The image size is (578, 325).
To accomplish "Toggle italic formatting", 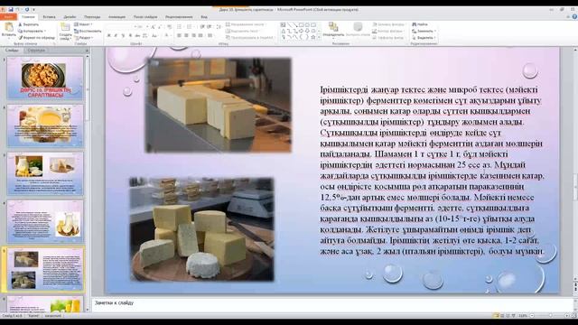I will pyautogui.click(x=117, y=36).
